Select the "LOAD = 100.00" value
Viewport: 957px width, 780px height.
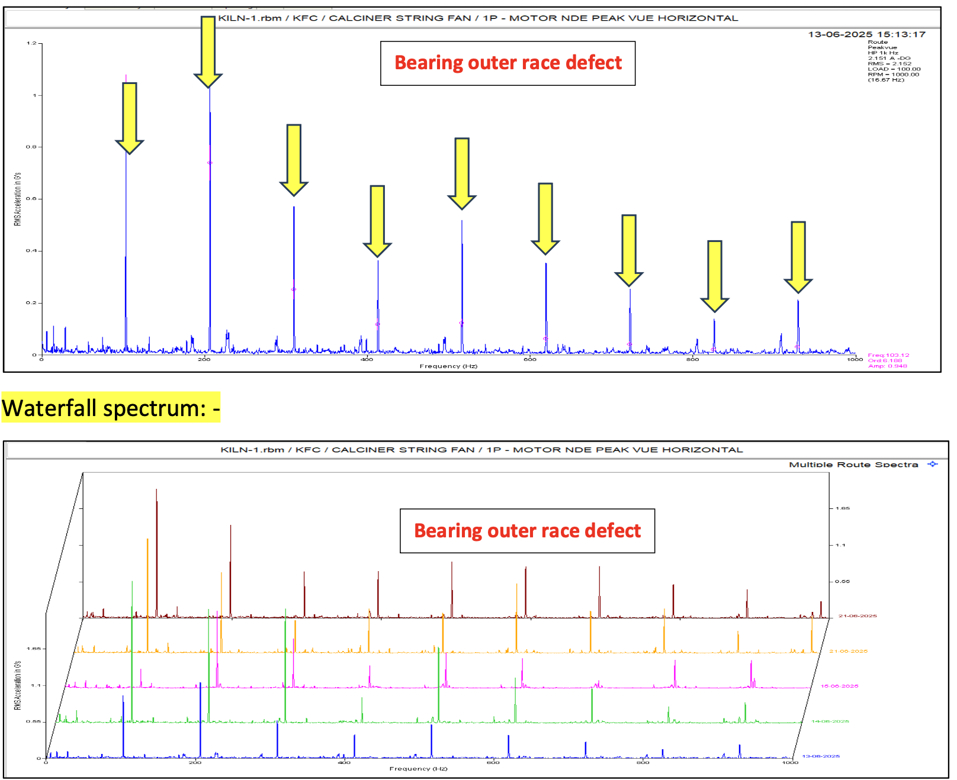pos(894,69)
